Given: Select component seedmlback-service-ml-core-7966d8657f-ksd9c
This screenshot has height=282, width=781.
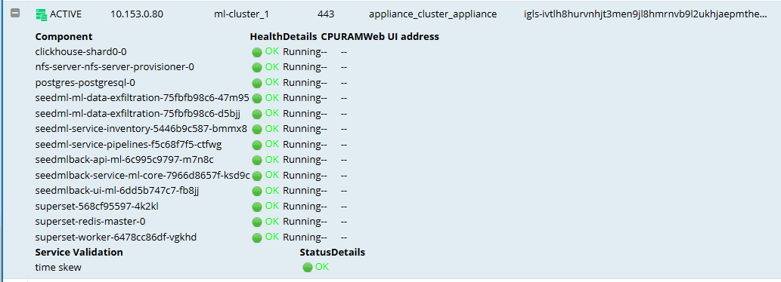Looking at the screenshot, I should 142,175.
